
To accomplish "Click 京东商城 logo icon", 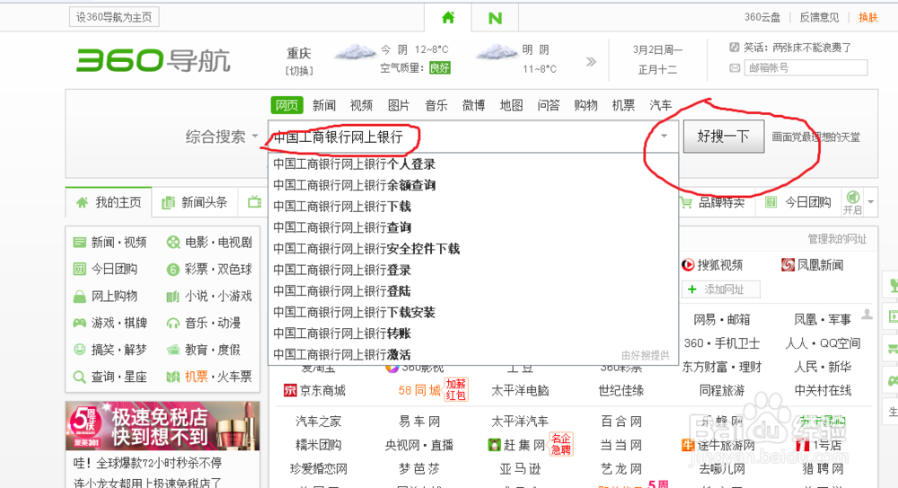I will click(x=290, y=391).
